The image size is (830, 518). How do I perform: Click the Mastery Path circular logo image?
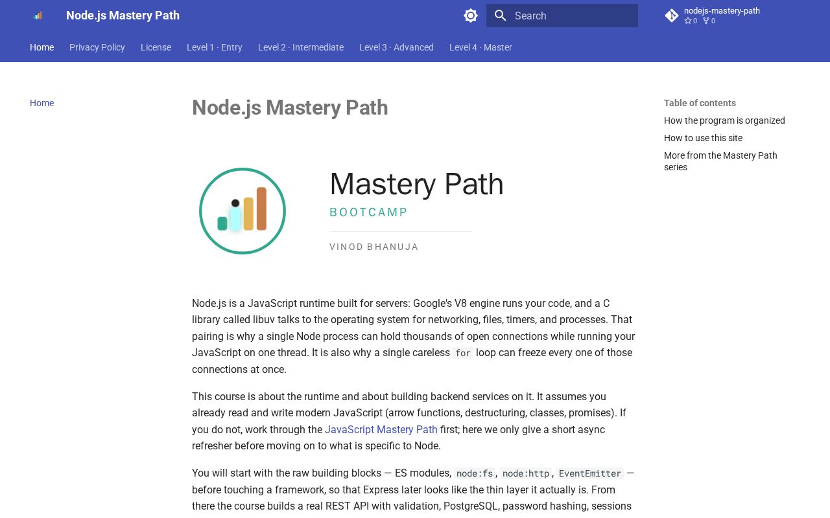pos(243,211)
